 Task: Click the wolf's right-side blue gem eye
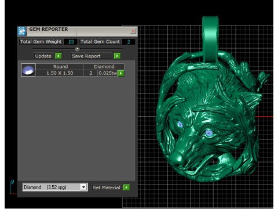pyautogui.click(x=209, y=133)
